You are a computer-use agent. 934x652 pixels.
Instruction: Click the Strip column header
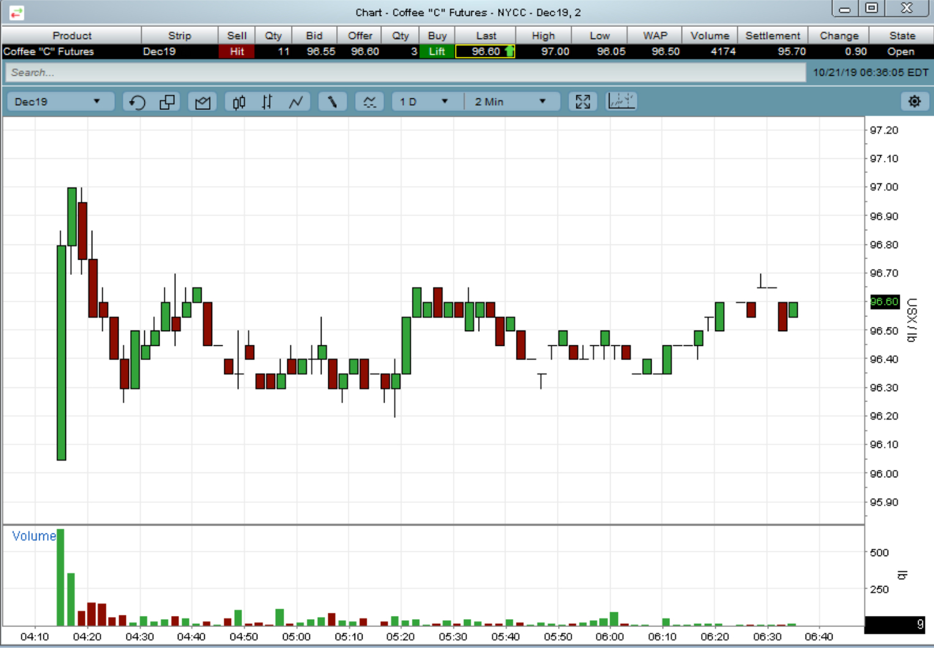[179, 35]
